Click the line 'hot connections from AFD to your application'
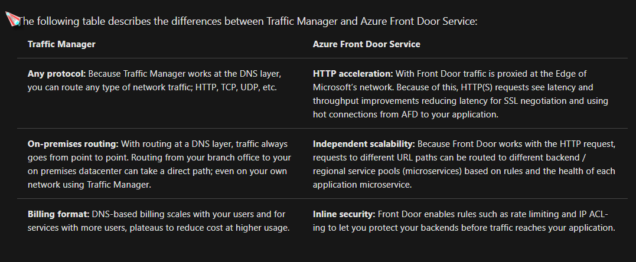 [405, 115]
